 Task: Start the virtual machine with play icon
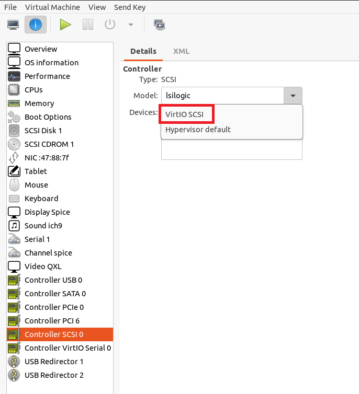(65, 25)
